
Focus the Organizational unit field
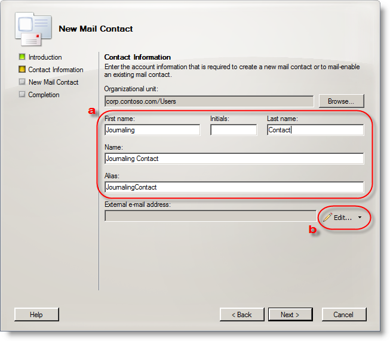pyautogui.click(x=209, y=101)
